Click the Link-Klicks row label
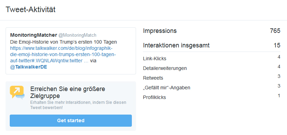Viewport: 287px width, 135px height. 154,58
